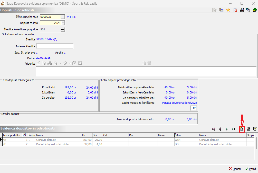Screen dimensions: 258x173
Task: Decrease the Dopust za leto year
Action: click(x=63, y=24)
